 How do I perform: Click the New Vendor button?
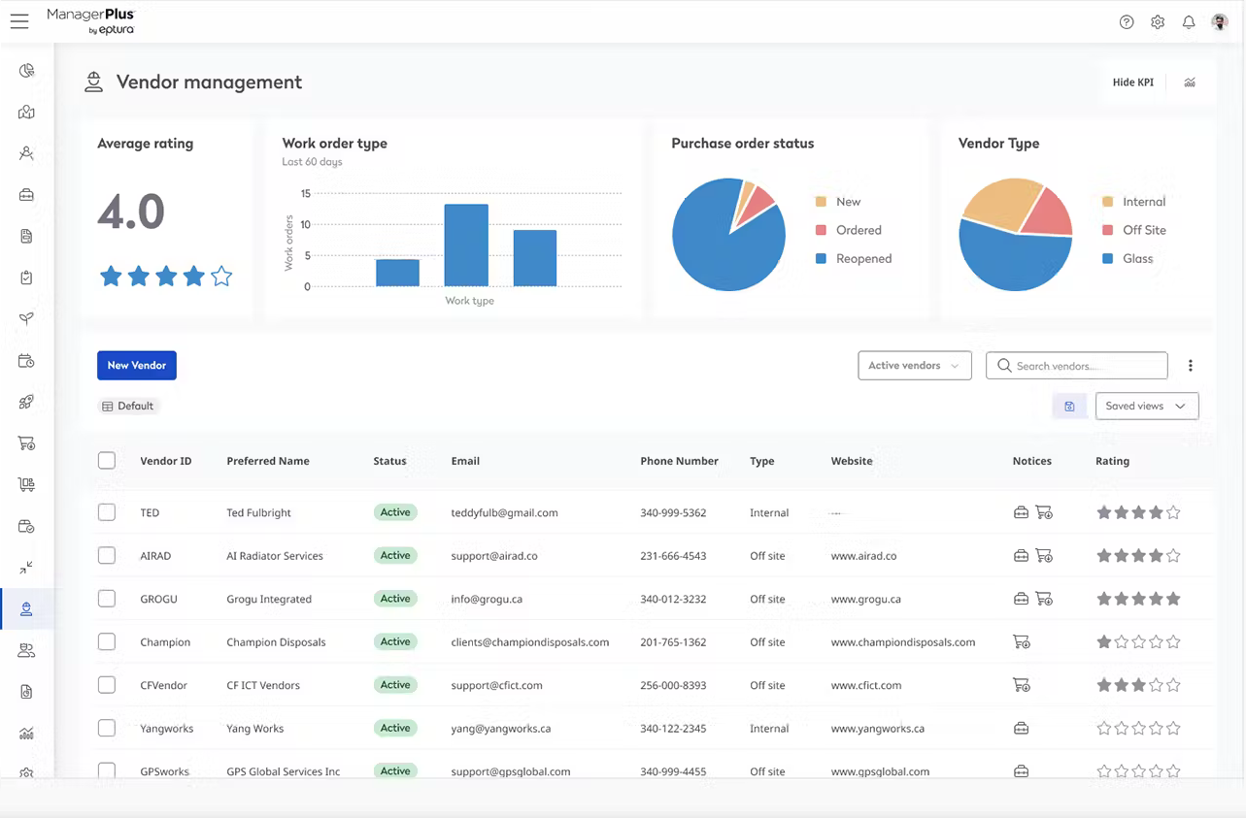(x=136, y=365)
